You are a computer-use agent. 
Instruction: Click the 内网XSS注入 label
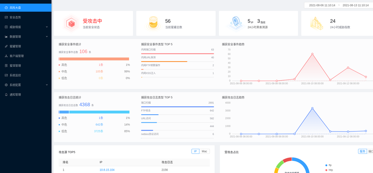point(148,73)
